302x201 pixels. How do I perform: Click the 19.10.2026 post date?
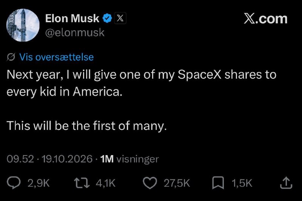click(x=67, y=159)
